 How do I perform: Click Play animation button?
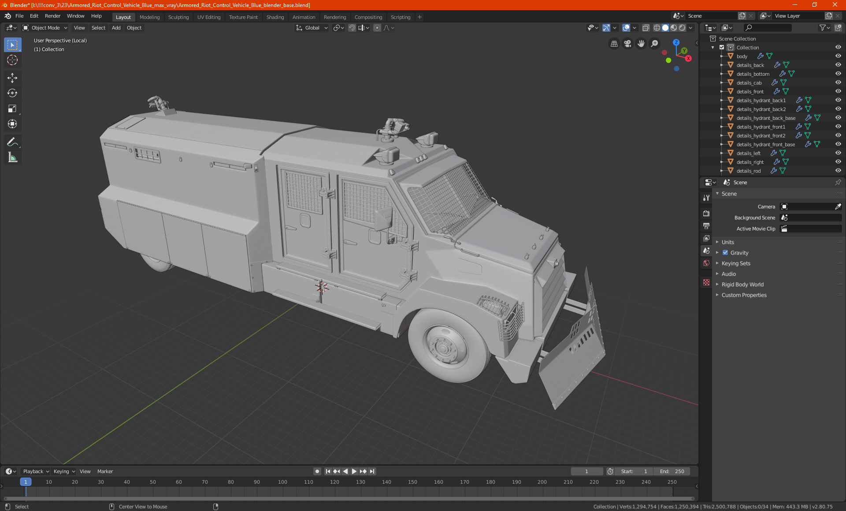(x=354, y=471)
